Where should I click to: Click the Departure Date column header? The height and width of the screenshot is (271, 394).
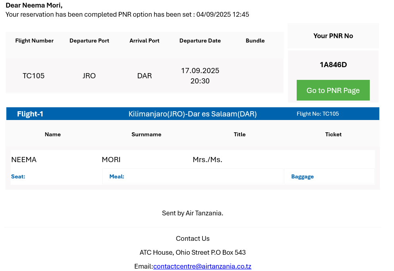(x=200, y=41)
